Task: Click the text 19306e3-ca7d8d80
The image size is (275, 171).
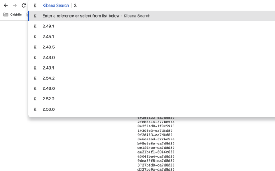Action: pyautogui.click(x=155, y=130)
